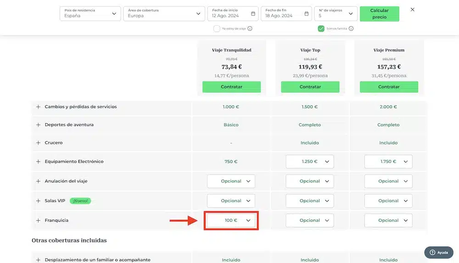
Task: Click the Viaje Top plan title
Action: coord(310,50)
